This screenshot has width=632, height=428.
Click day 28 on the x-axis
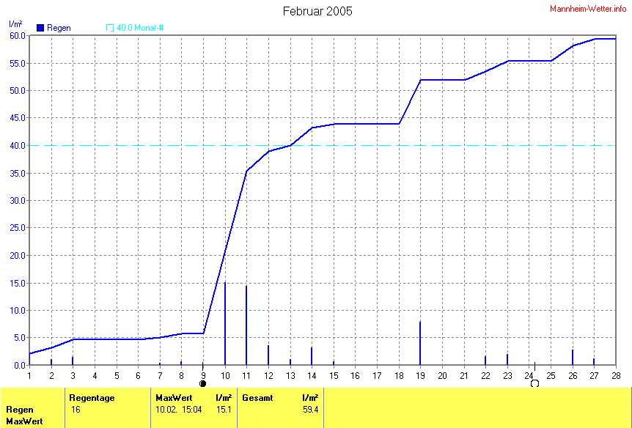614,375
